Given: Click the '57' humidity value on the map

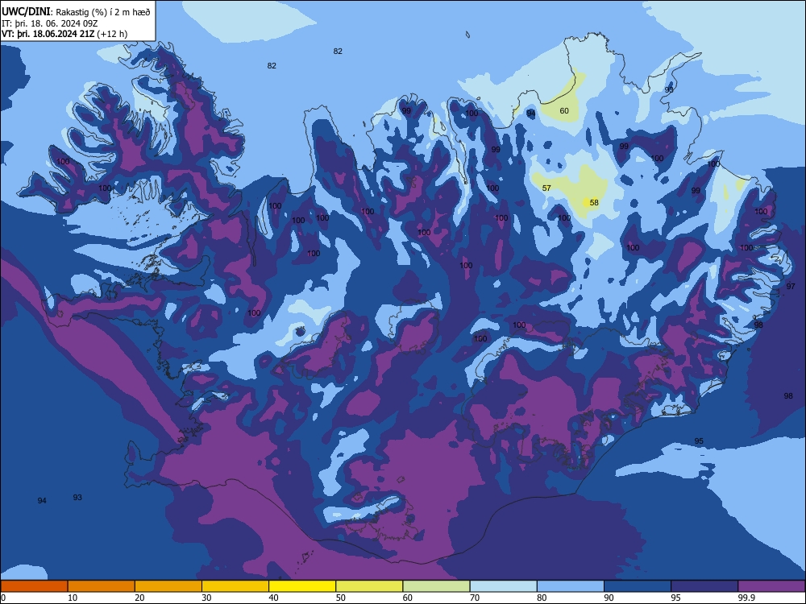Looking at the screenshot, I should pos(546,188).
